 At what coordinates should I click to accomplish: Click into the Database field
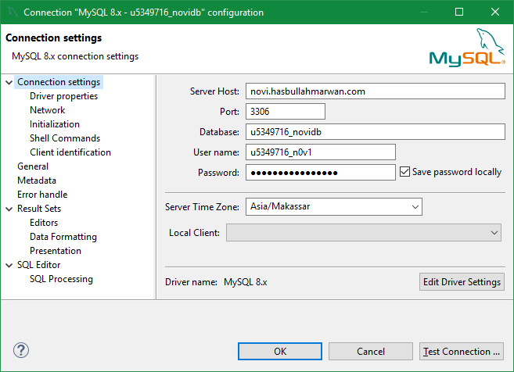click(376, 131)
